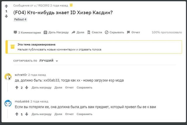Image resolution: width=187 pixels, height=125 pixels.
Task: Report the post using the flag icon
Action: [x=129, y=32]
